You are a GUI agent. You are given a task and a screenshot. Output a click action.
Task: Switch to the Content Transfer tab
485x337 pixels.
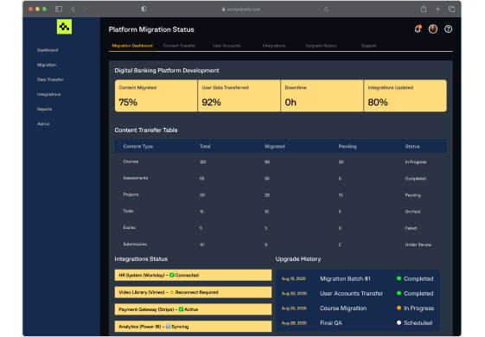click(179, 46)
